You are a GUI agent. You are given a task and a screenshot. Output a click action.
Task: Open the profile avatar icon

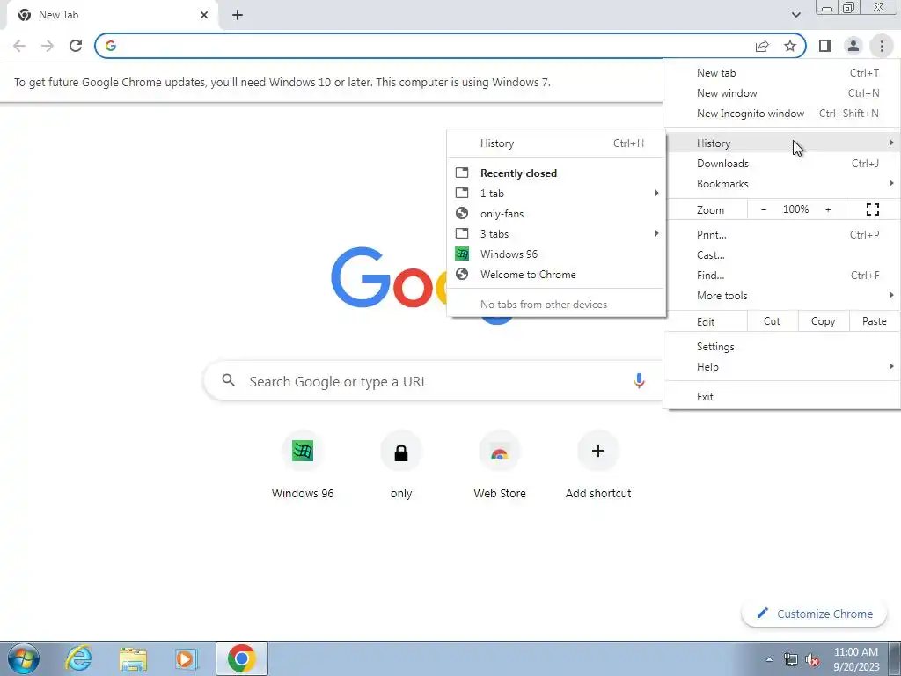click(x=853, y=46)
